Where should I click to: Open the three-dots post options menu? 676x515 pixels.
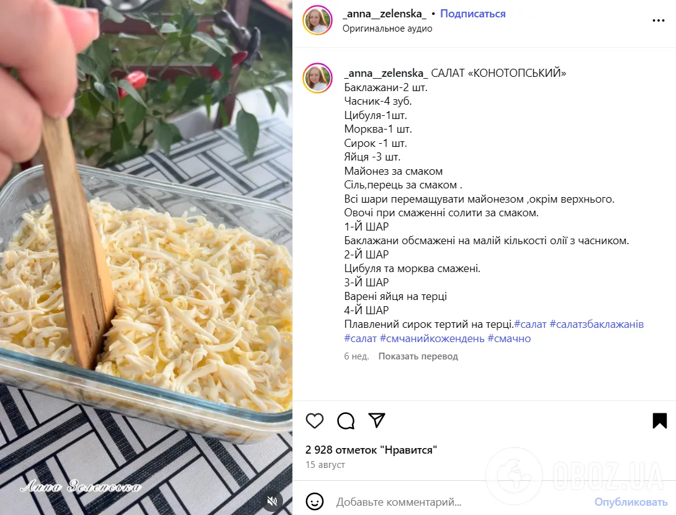tap(659, 20)
